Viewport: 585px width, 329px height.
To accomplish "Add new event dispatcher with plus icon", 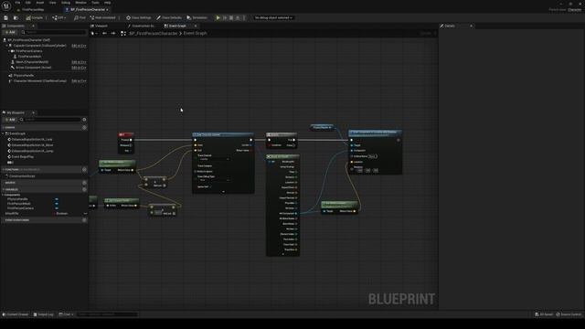I will pyautogui.click(x=84, y=220).
